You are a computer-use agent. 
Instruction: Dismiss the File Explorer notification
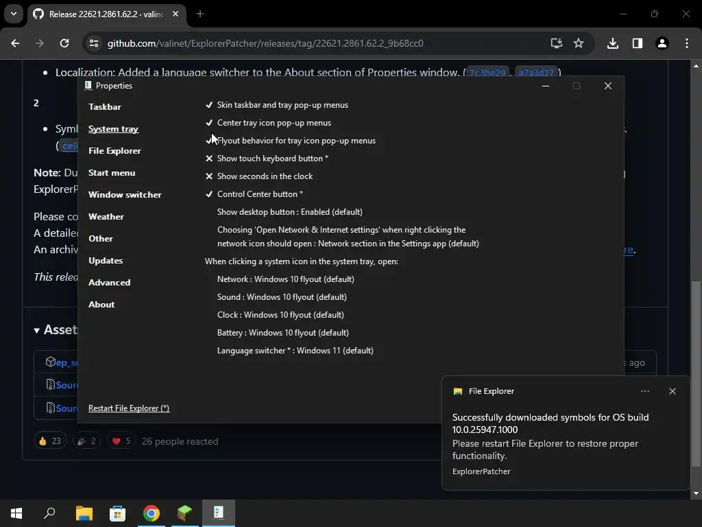pos(673,391)
